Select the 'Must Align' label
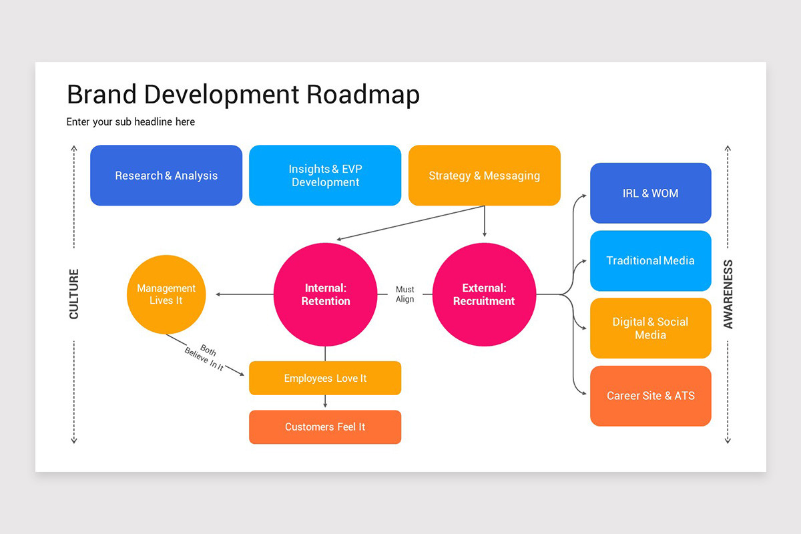This screenshot has width=801, height=534. 405,294
